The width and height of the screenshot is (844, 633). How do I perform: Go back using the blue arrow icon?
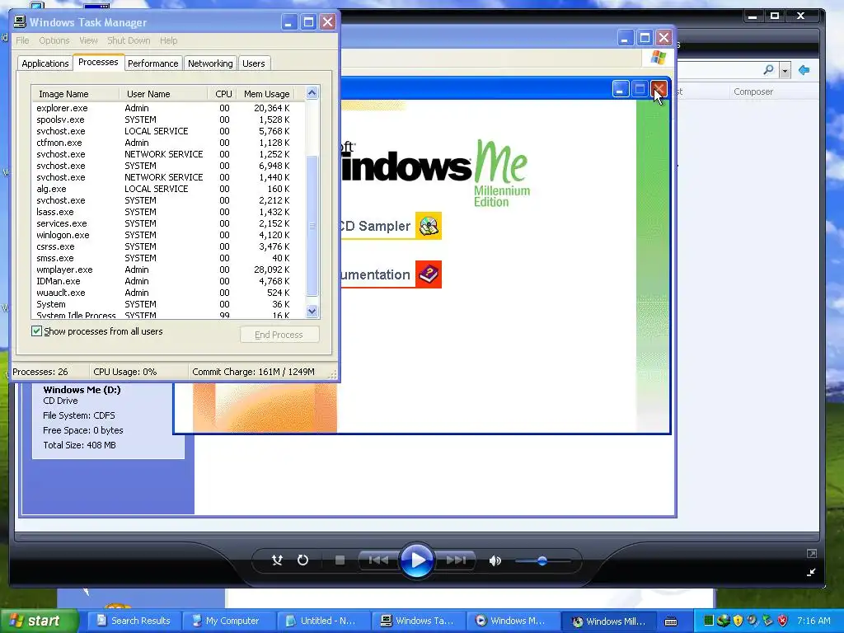[x=804, y=70]
